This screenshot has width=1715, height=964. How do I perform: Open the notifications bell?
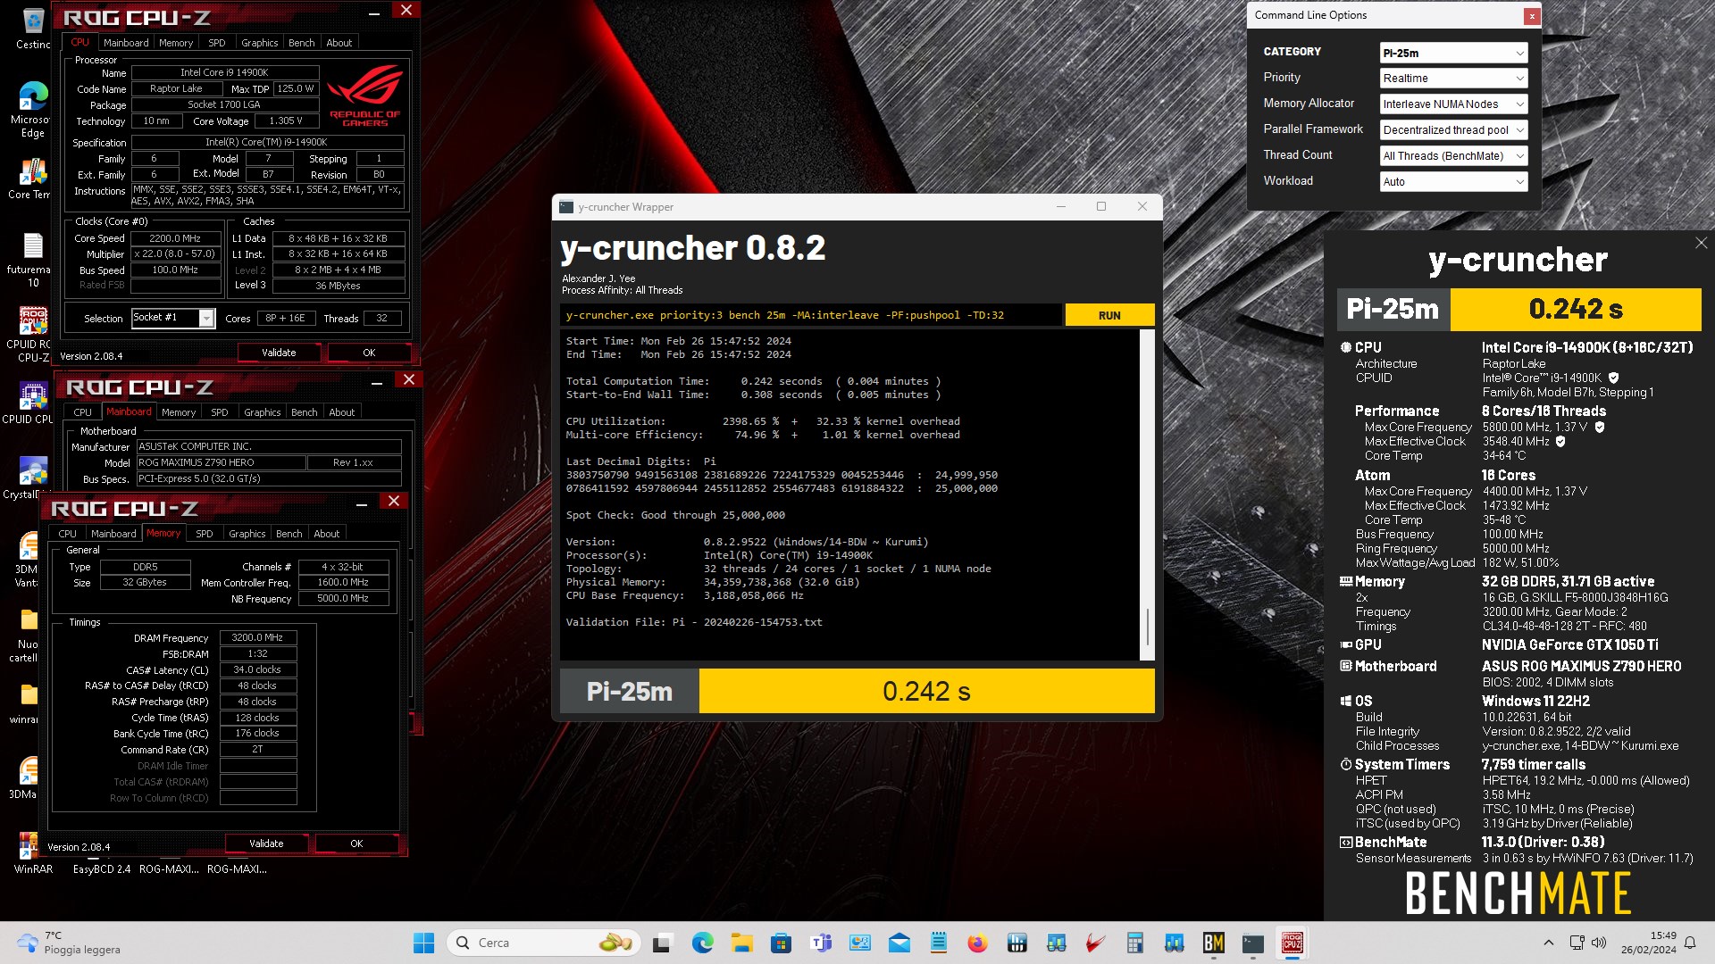(1690, 943)
